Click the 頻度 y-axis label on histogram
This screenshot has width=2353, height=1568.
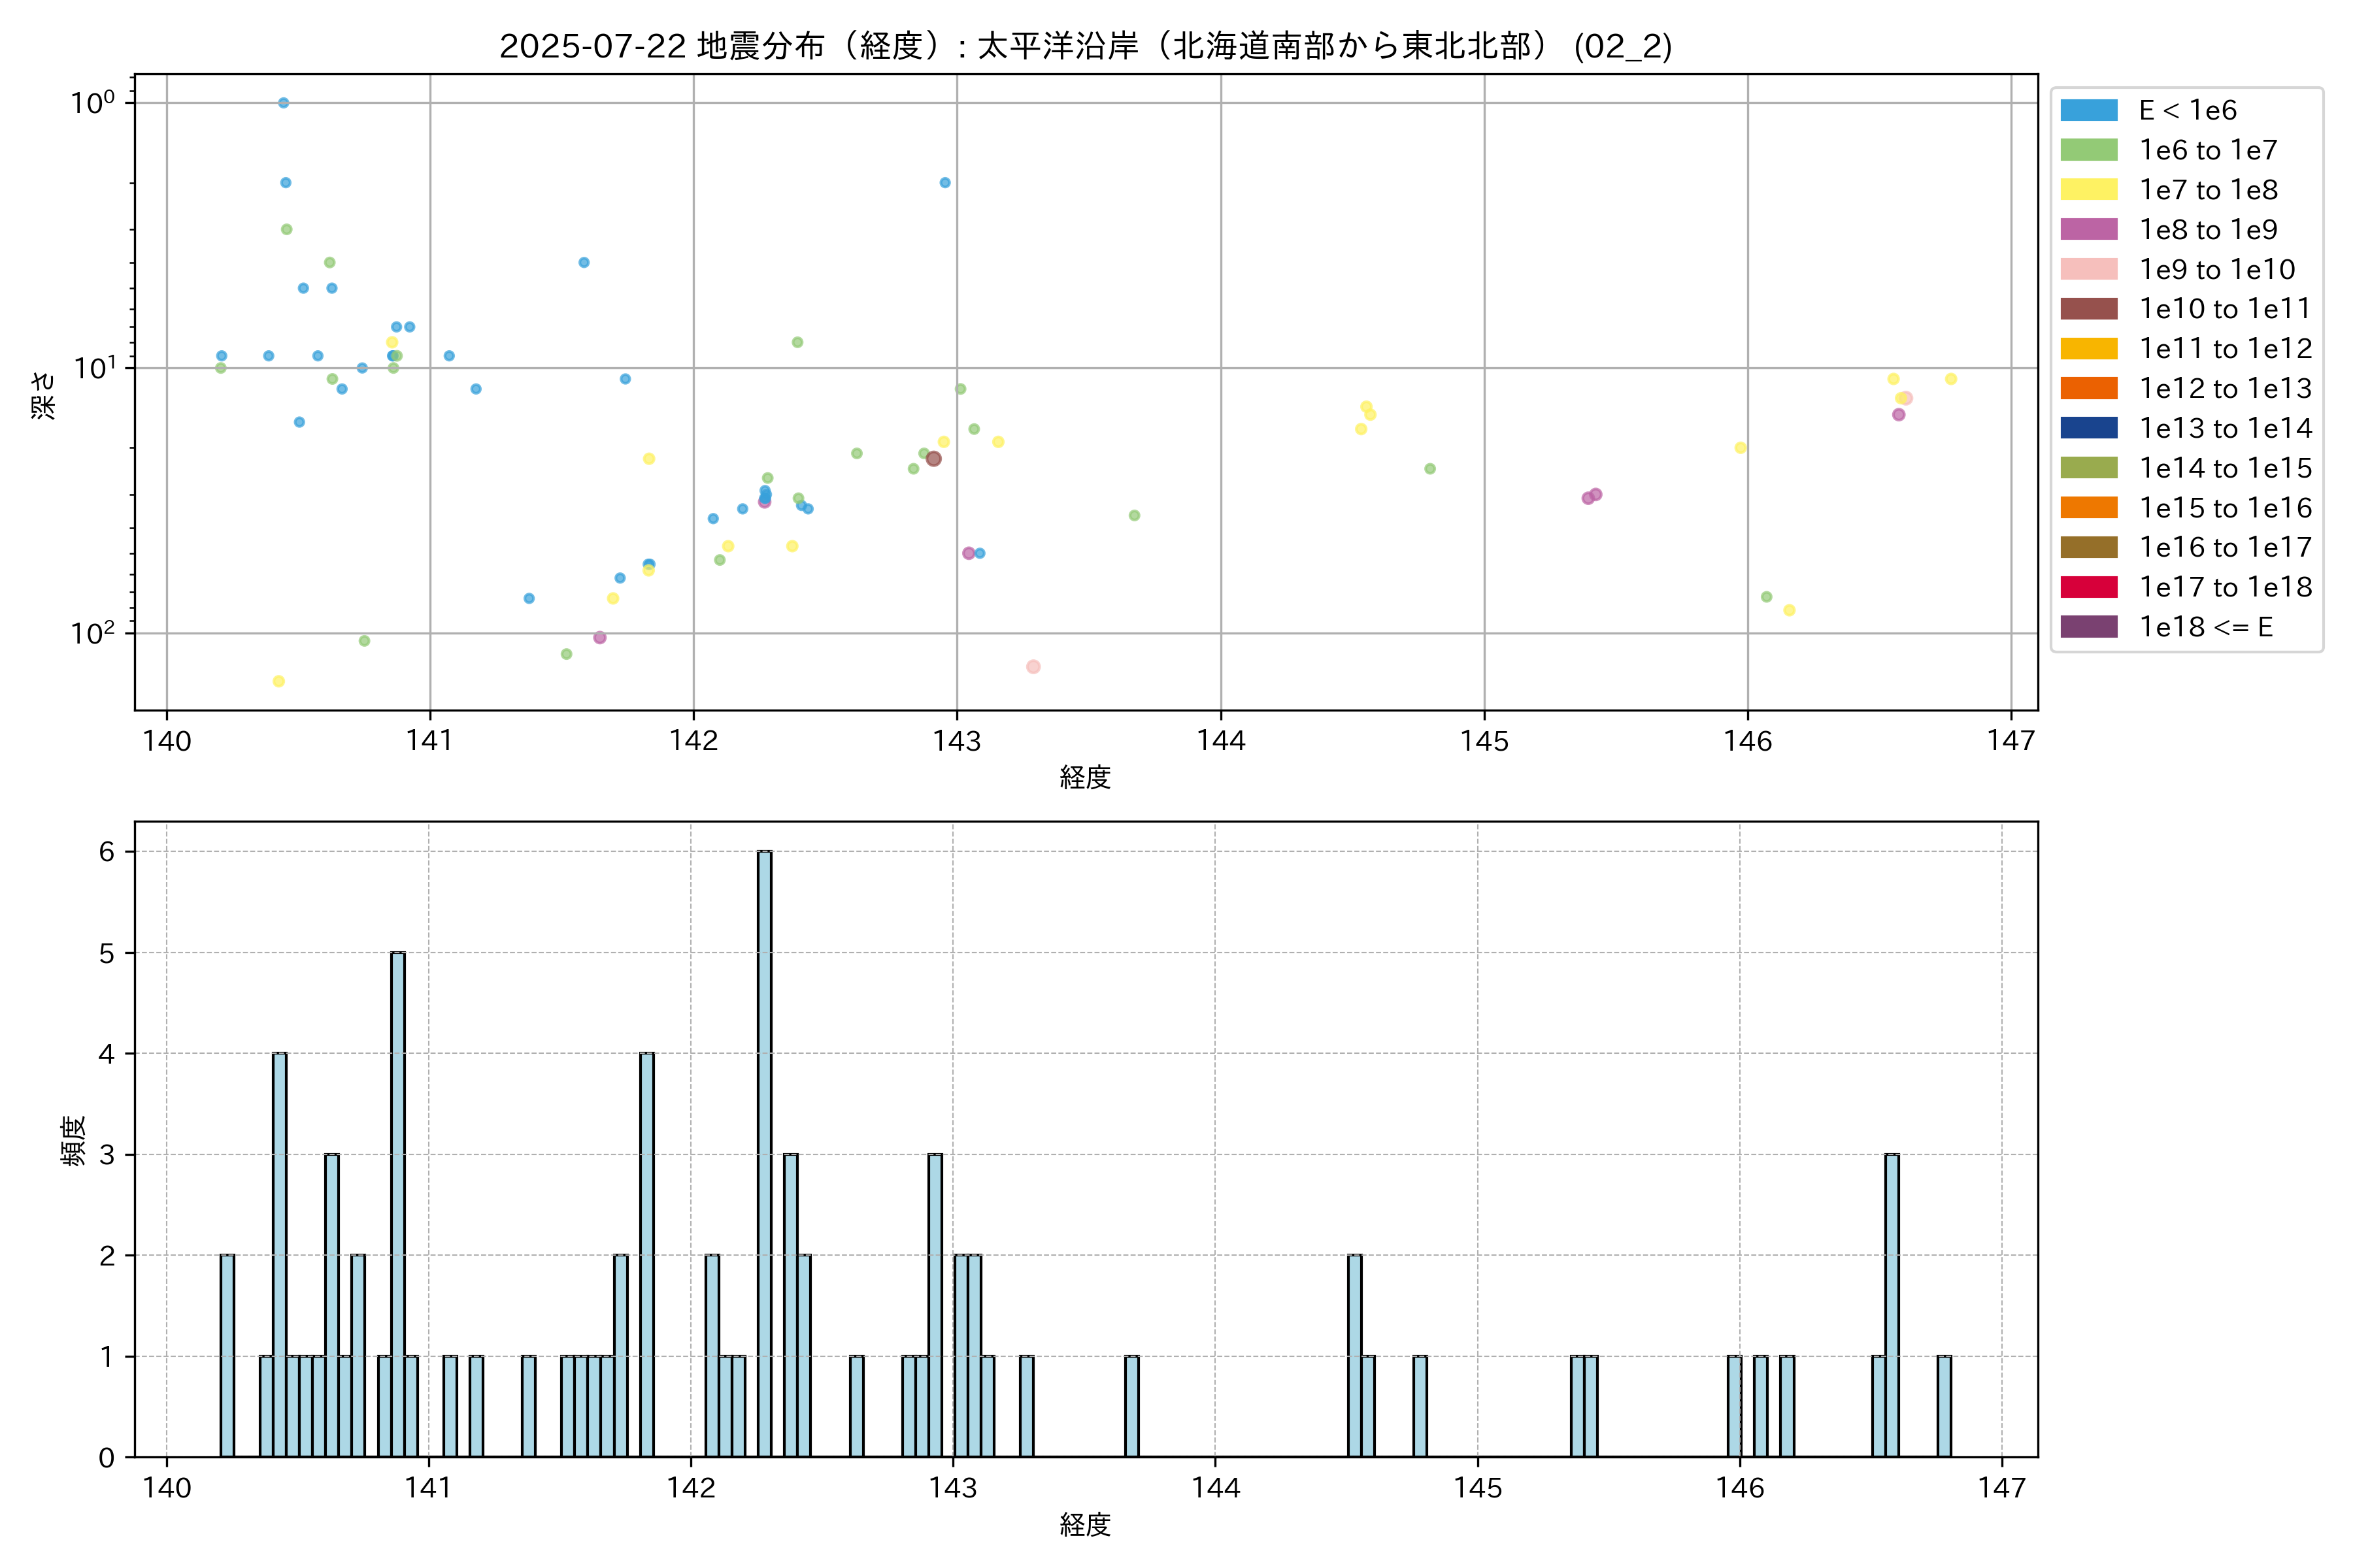point(73,1141)
